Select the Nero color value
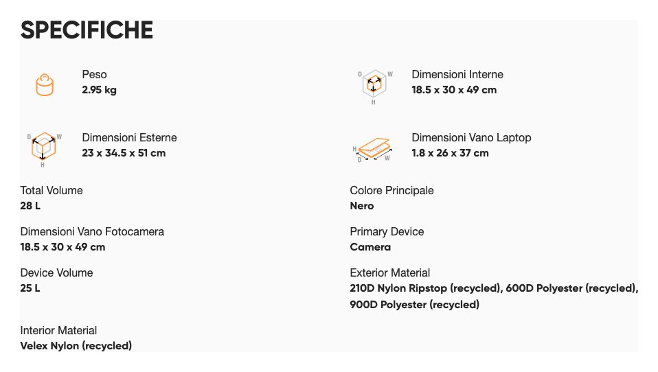The width and height of the screenshot is (658, 372). [362, 206]
